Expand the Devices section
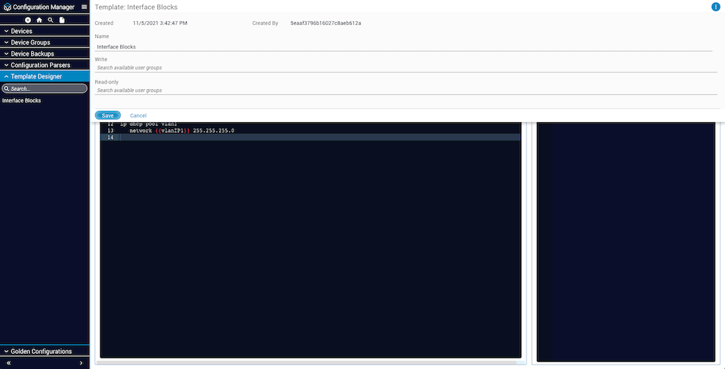 tap(45, 31)
